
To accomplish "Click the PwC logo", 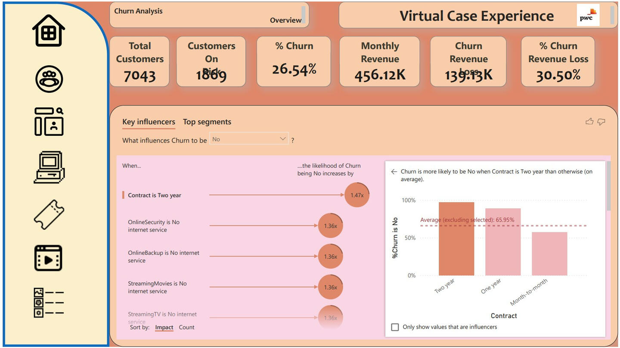I will (588, 15).
